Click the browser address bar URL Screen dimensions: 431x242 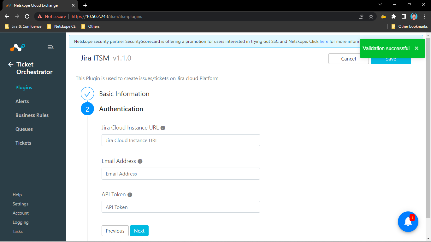click(107, 16)
